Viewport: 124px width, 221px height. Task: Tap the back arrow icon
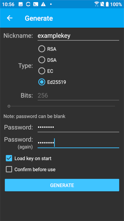pos(10,18)
